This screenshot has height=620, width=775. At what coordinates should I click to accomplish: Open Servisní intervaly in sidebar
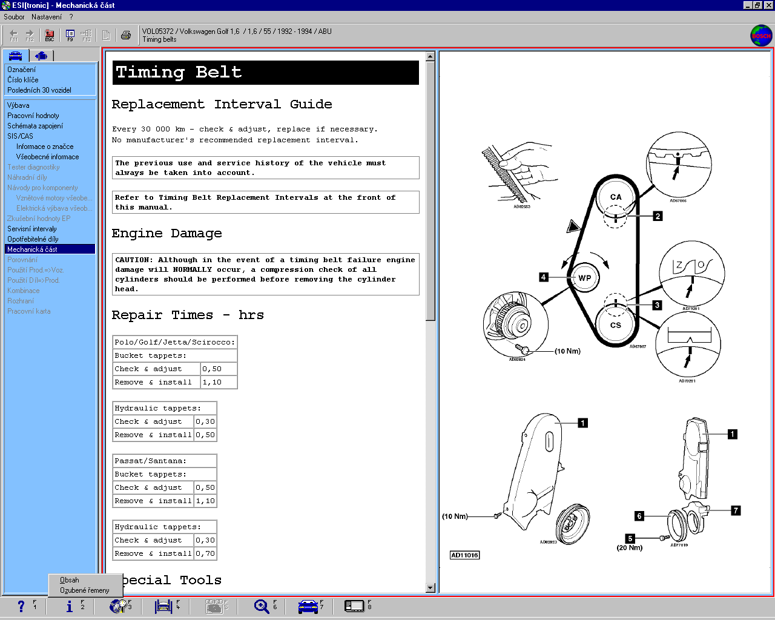pyautogui.click(x=32, y=229)
